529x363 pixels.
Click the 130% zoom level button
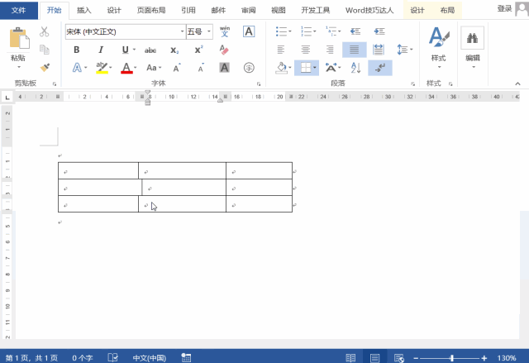507,358
